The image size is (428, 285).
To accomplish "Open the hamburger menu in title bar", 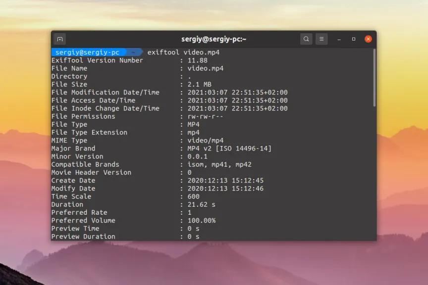I will pyautogui.click(x=321, y=39).
